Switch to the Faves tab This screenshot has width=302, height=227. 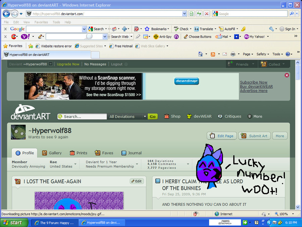tap(104, 153)
